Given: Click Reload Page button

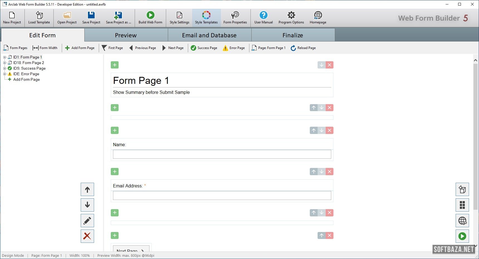Looking at the screenshot, I should coord(303,48).
